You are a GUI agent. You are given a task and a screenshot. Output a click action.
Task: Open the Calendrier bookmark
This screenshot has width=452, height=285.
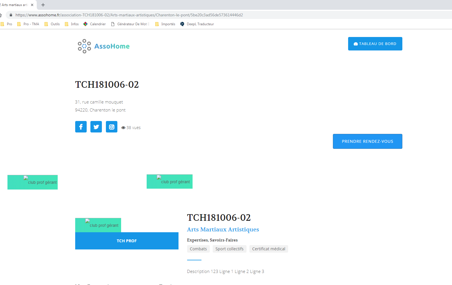coord(95,24)
